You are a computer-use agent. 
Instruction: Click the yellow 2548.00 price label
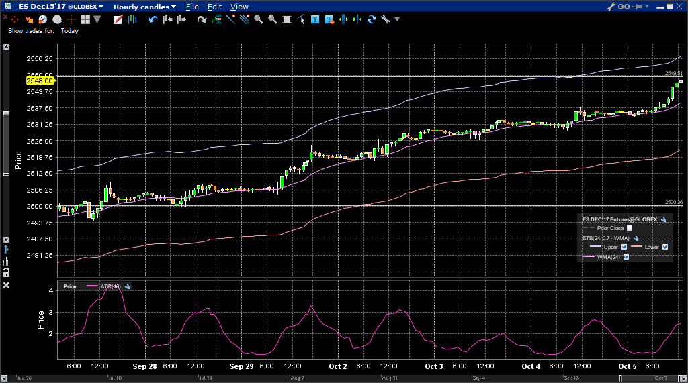41,80
